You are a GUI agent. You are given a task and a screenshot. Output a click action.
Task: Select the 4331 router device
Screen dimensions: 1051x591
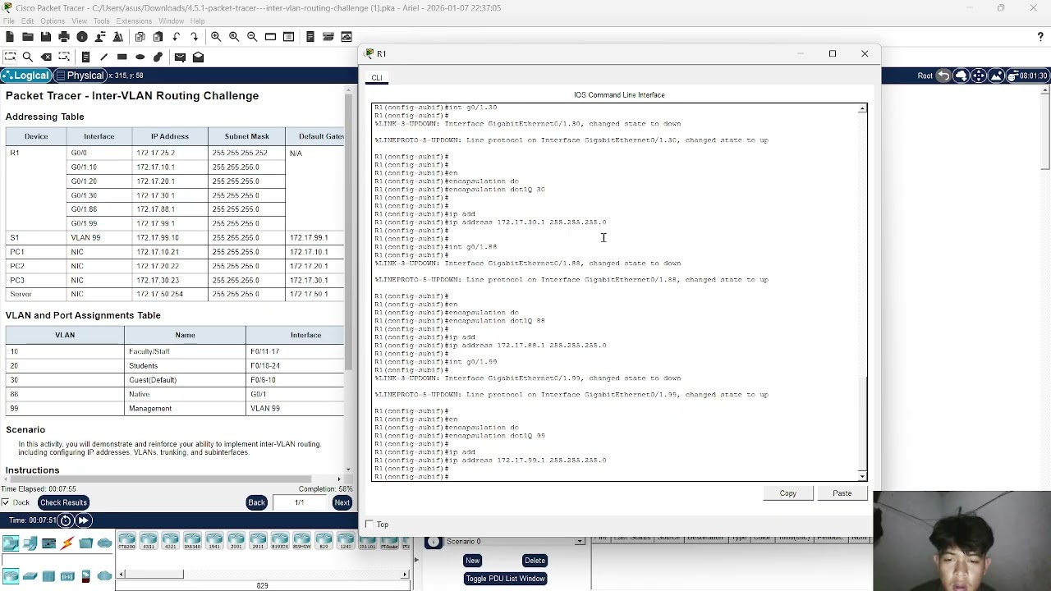click(149, 541)
